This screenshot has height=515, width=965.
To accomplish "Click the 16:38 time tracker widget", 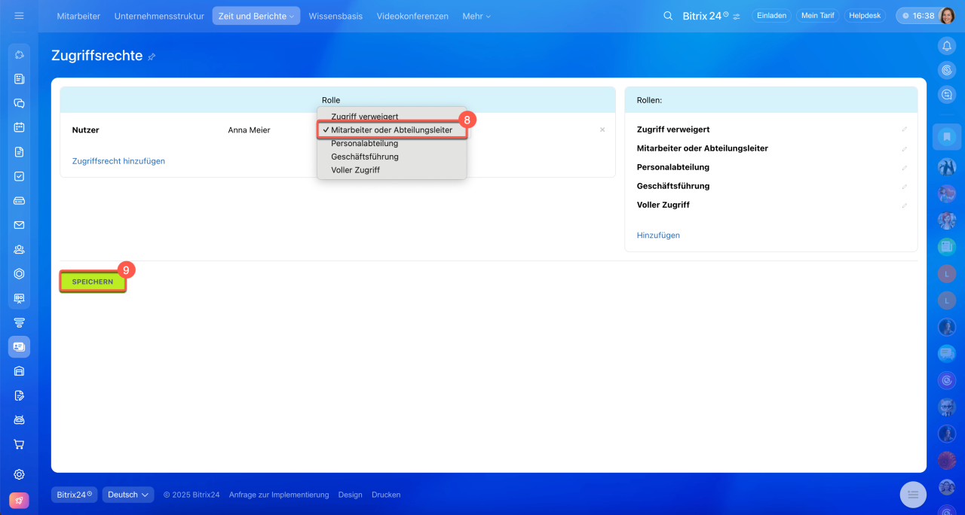I will (918, 16).
